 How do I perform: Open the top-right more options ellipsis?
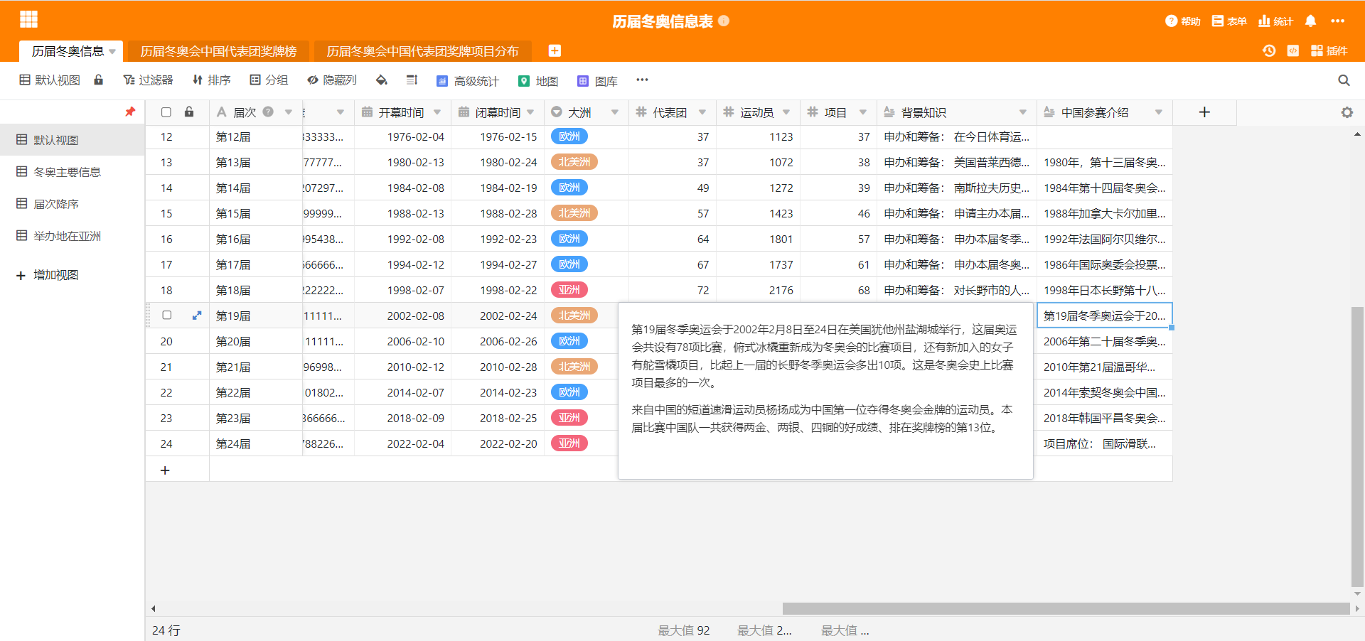[x=1338, y=21]
